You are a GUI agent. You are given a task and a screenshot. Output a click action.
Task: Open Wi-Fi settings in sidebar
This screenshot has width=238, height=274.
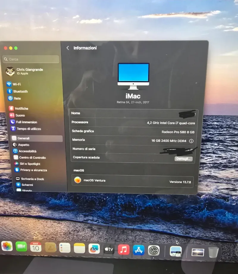[14, 84]
